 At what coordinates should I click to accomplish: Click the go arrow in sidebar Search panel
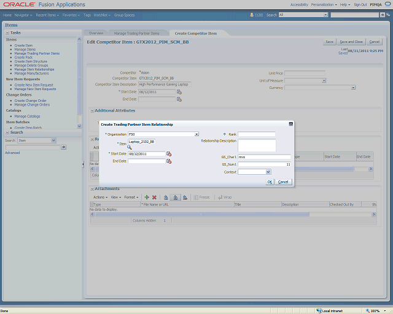(64, 147)
